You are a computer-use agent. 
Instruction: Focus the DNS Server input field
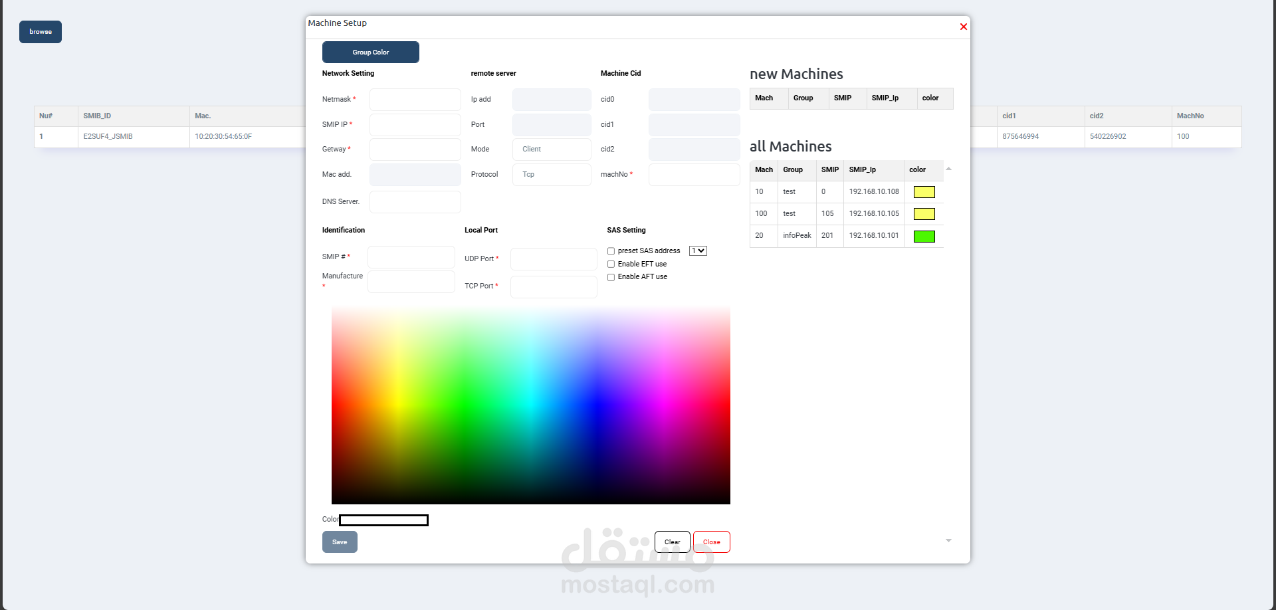click(x=415, y=202)
